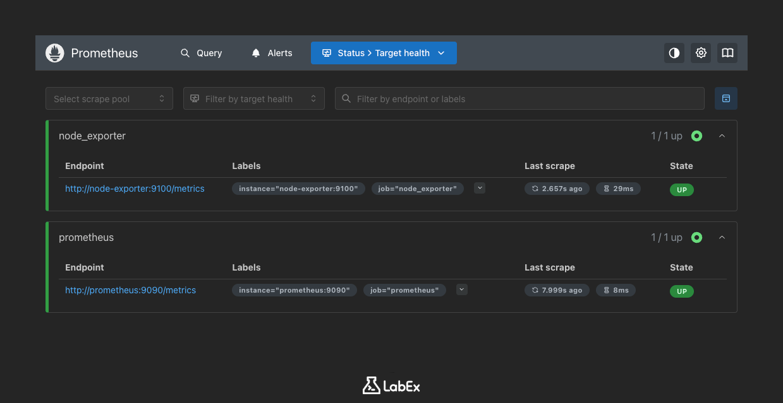The height and width of the screenshot is (403, 783).
Task: Open the documentation book icon
Action: point(727,53)
